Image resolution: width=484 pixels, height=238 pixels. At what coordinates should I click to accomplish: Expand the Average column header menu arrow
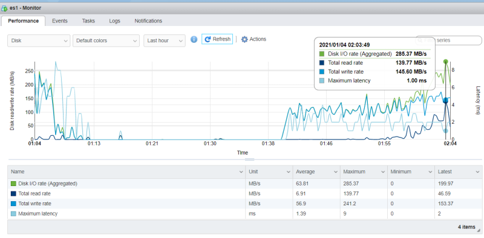tap(336, 172)
